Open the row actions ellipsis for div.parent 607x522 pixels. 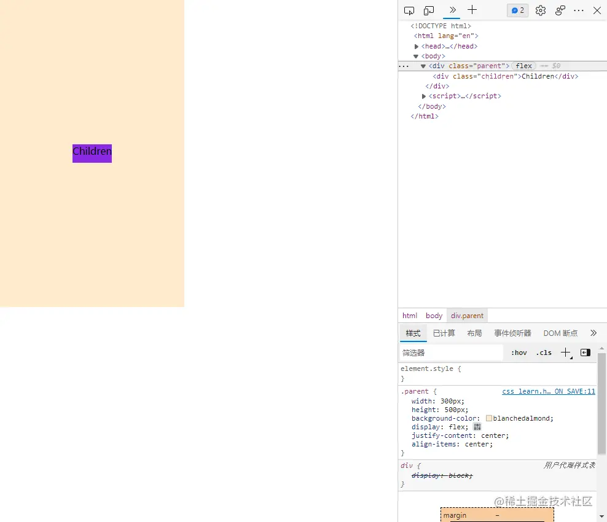404,66
